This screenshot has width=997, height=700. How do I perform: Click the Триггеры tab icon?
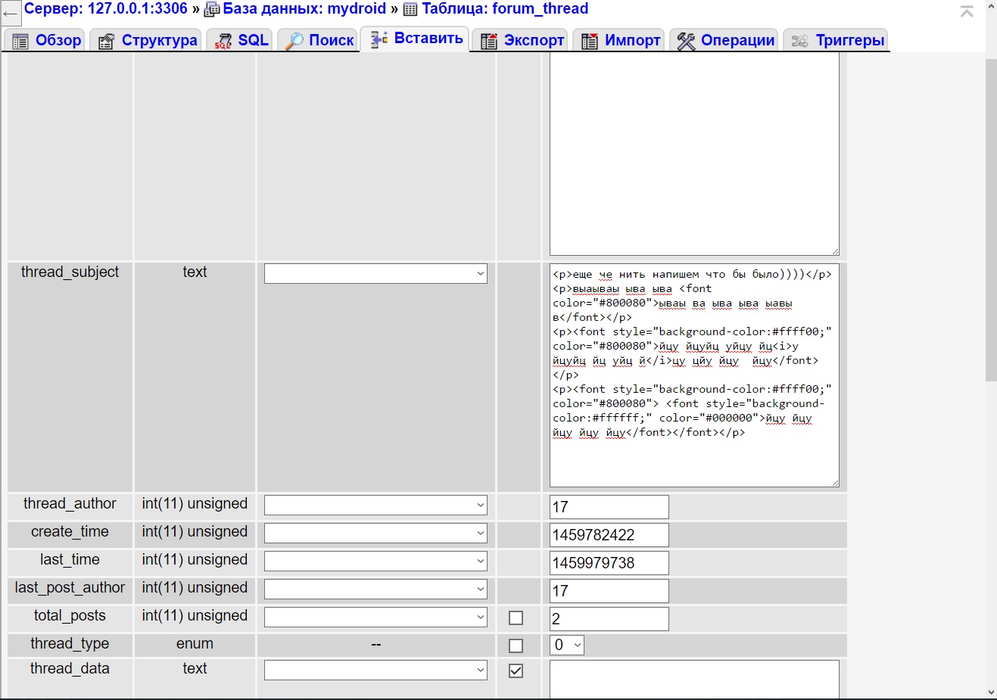(x=799, y=41)
